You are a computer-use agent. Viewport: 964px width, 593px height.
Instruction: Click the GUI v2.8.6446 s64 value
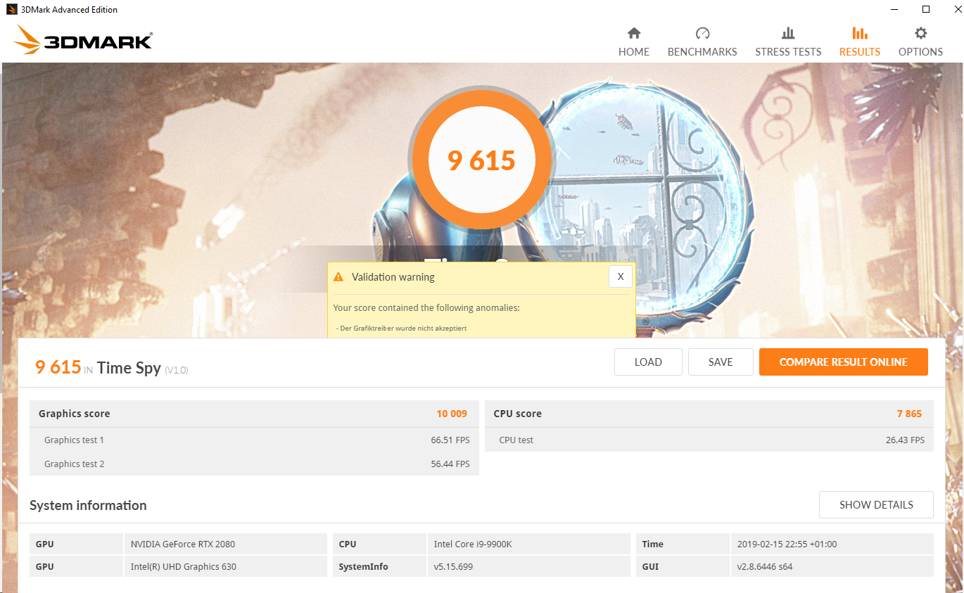click(x=832, y=566)
